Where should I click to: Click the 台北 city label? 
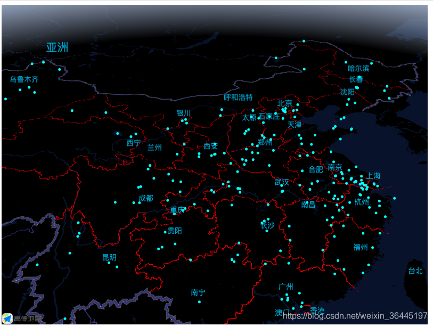point(415,271)
